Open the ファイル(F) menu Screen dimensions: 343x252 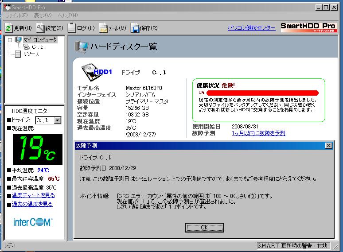pos(16,16)
